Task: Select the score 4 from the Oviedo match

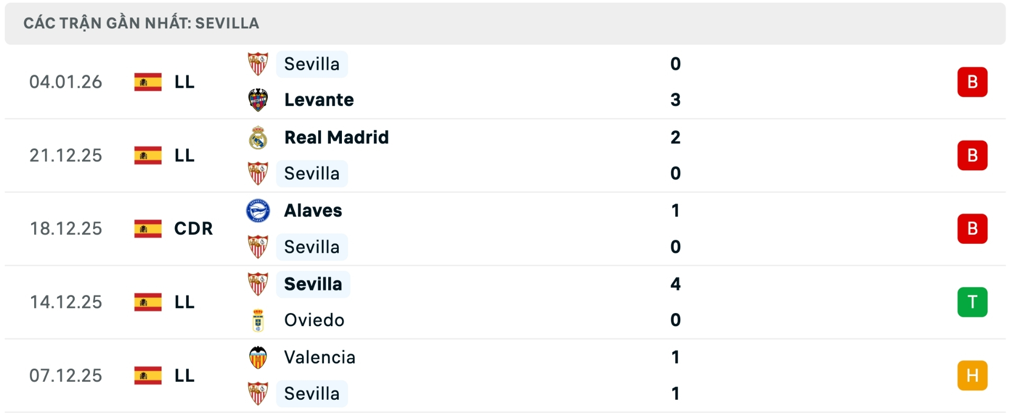Action: tap(676, 284)
